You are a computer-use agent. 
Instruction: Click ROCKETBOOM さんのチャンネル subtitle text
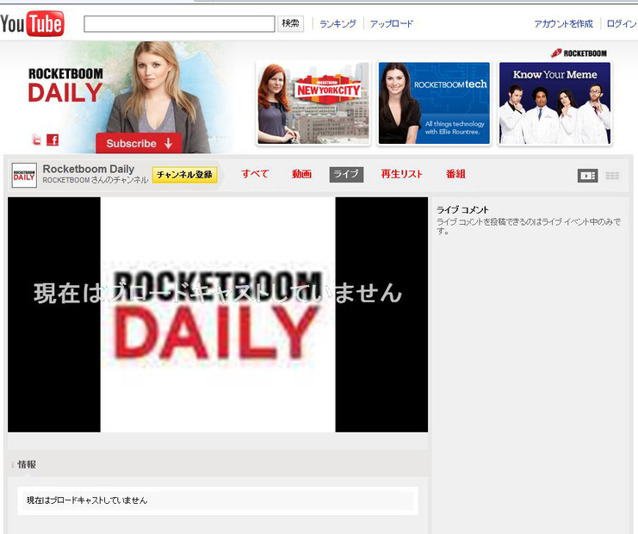click(96, 180)
